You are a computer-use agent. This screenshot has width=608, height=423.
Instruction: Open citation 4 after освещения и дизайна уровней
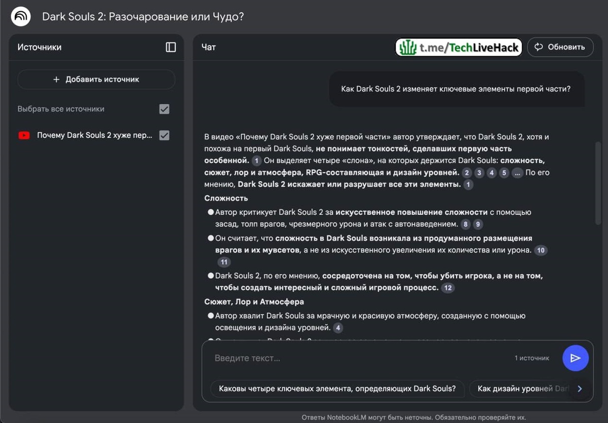click(x=338, y=328)
